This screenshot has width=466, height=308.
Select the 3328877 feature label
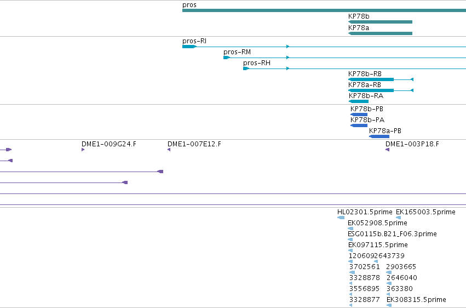coord(364,300)
